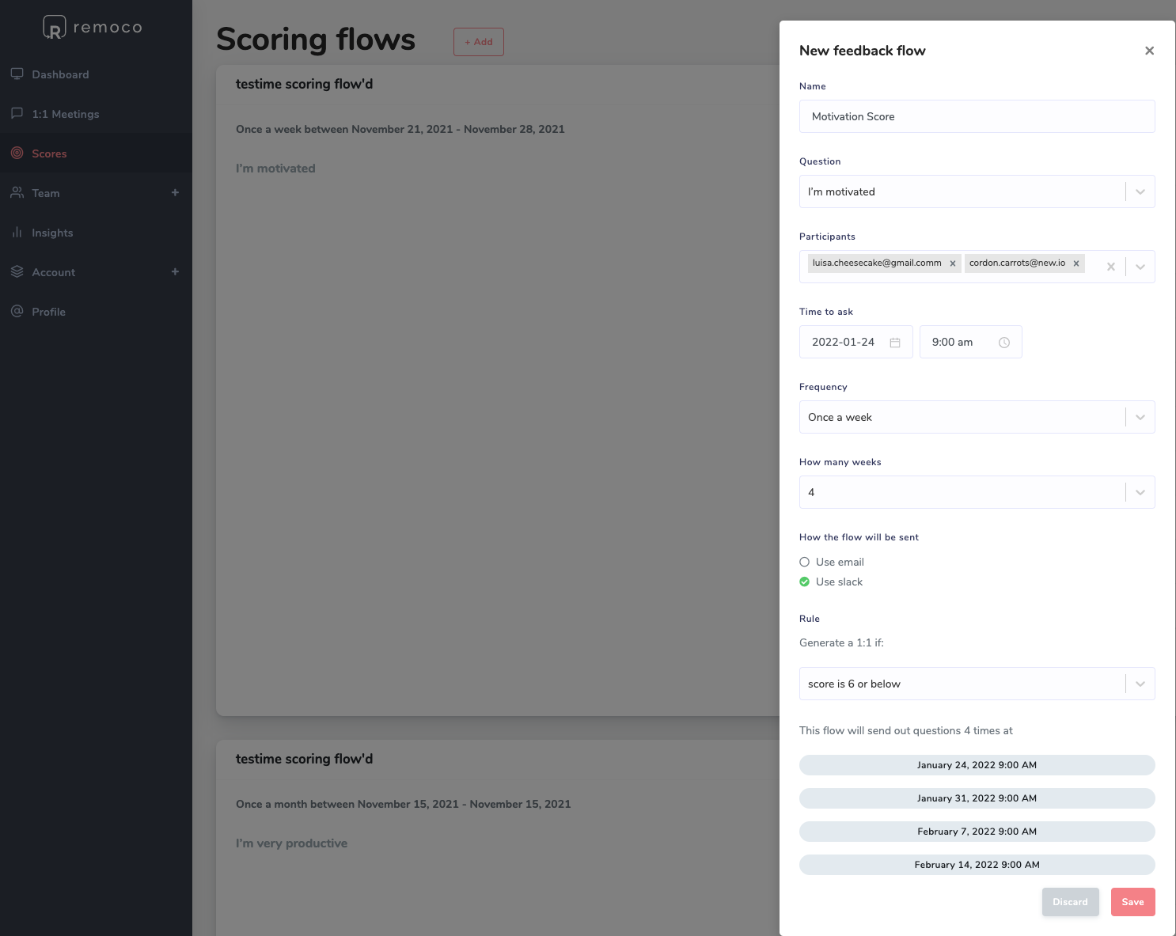The width and height of the screenshot is (1176, 936).
Task: Click Once a month between November 15 text
Action: click(403, 804)
